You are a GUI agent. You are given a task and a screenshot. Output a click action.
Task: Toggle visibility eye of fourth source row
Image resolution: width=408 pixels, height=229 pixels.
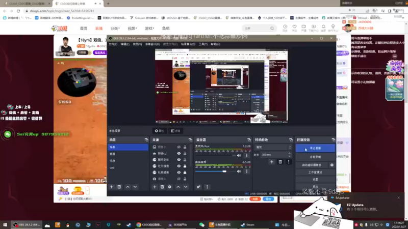pos(179,166)
